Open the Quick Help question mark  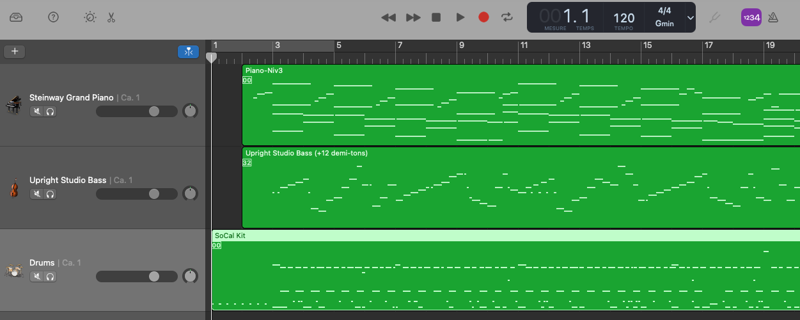click(x=53, y=17)
